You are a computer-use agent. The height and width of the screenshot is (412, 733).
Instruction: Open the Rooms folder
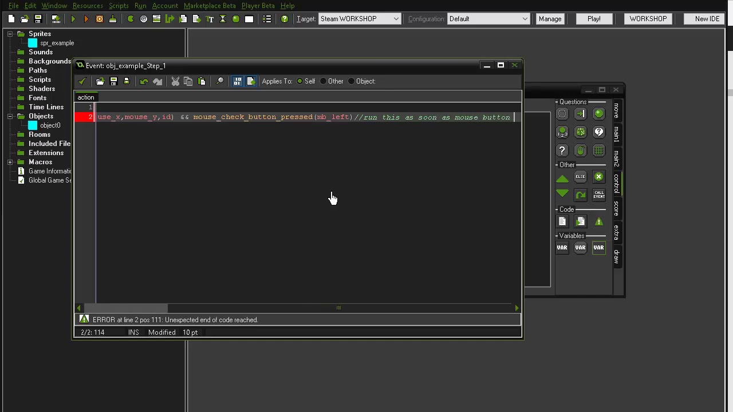tap(40, 134)
